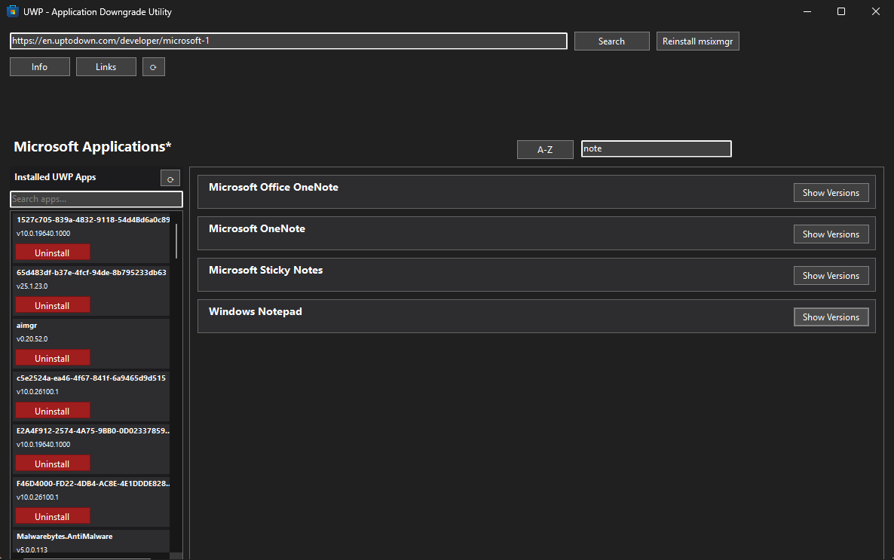Click the 'v5.0.0.113' version text
894x560 pixels.
(32, 550)
